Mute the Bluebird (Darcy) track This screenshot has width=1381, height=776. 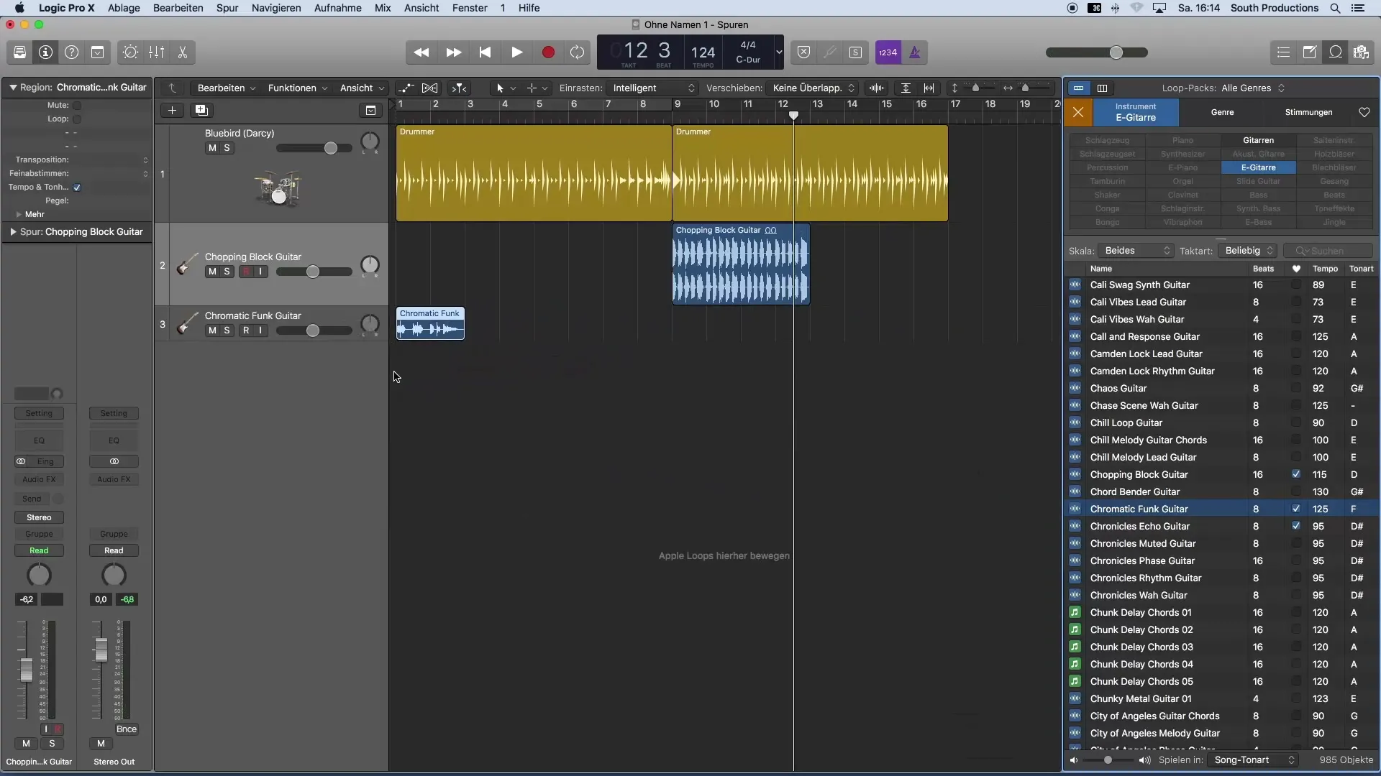[x=212, y=148]
